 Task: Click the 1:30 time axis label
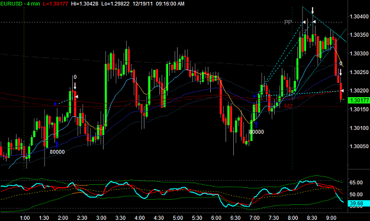tap(44, 217)
